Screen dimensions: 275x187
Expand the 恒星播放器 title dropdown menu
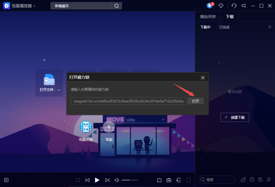point(34,6)
